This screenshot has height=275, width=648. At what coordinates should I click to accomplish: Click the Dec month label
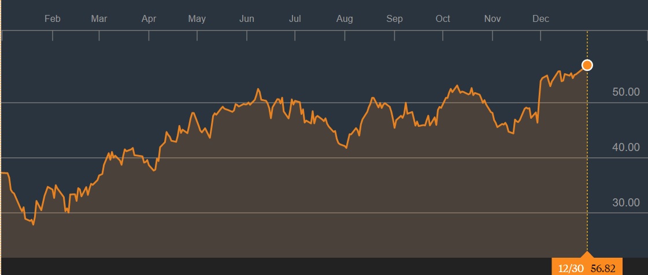coord(540,18)
